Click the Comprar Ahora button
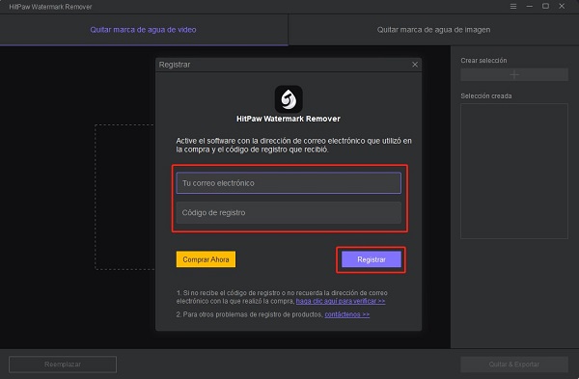 pos(206,259)
